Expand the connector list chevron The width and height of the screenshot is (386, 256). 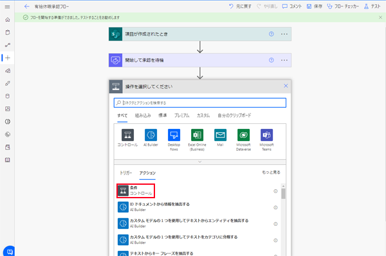coord(200,162)
